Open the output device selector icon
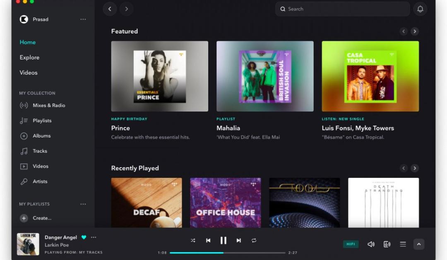The image size is (447, 260). pos(387,244)
